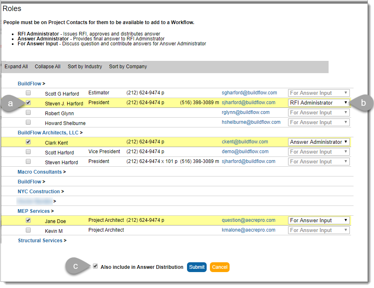Toggle Also include in Answer Distribution
The height and width of the screenshot is (288, 374).
click(x=95, y=266)
